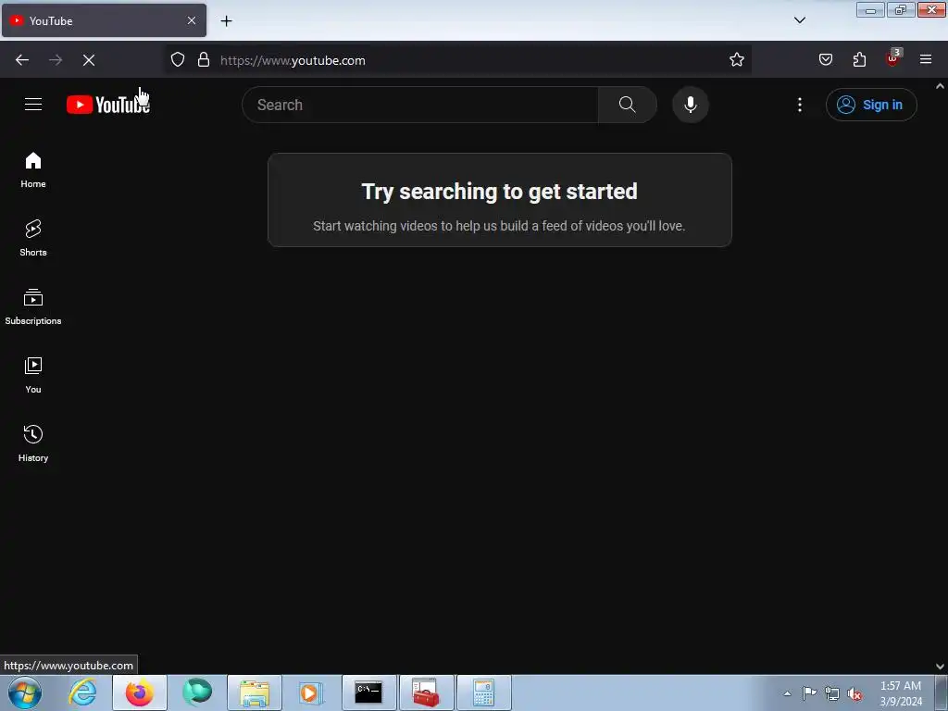Image resolution: width=948 pixels, height=711 pixels.
Task: Expand the list all tabs dropdown
Action: pos(799,20)
